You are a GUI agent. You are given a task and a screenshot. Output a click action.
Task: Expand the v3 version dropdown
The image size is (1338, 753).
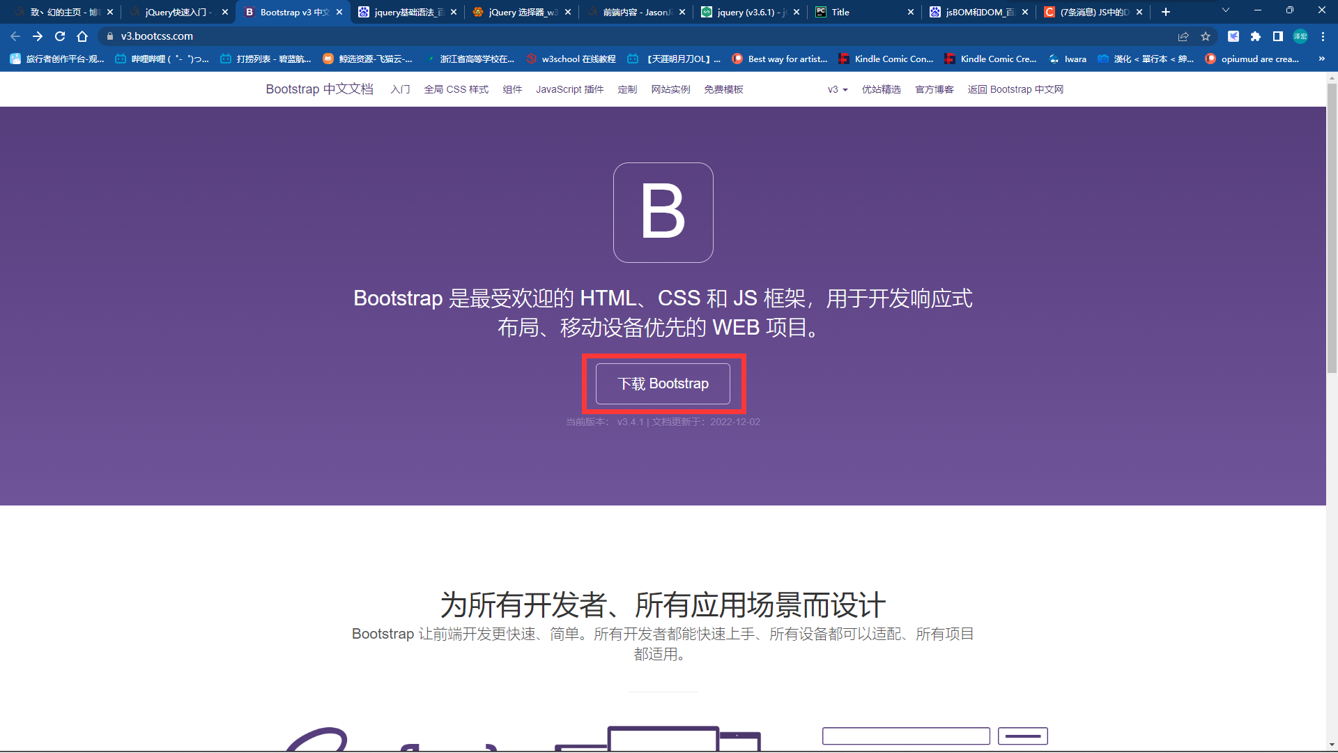(837, 89)
